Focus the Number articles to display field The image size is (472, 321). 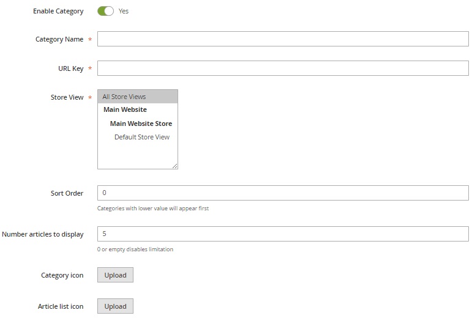pos(283,234)
